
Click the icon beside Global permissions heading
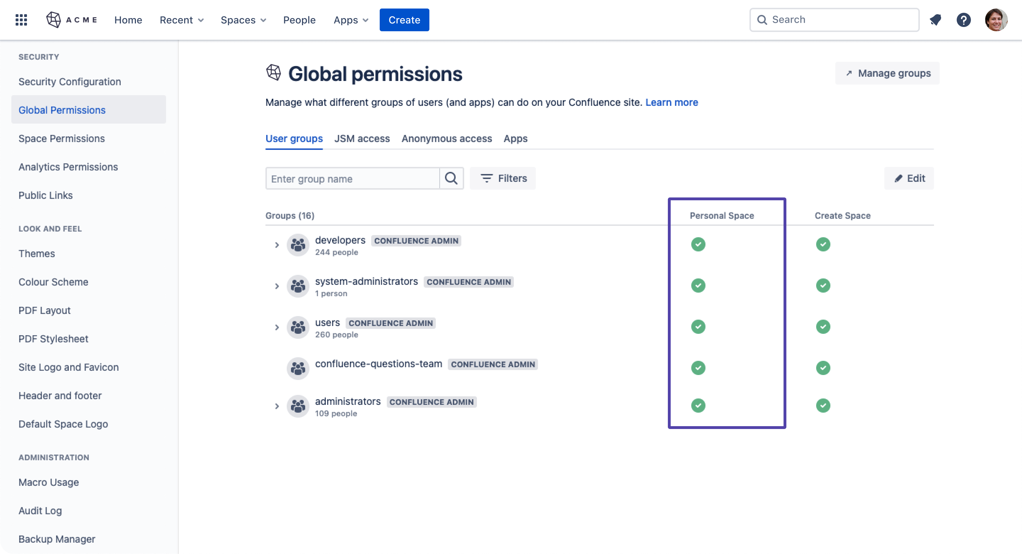(273, 73)
